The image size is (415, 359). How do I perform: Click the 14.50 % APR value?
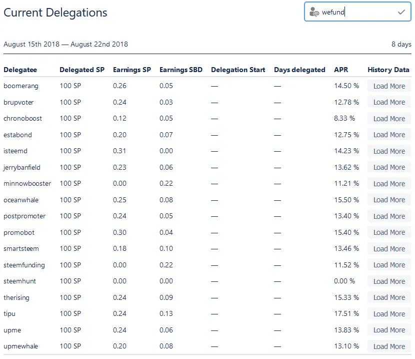coord(346,86)
